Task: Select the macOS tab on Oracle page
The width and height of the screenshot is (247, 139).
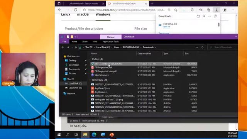Action: pyautogui.click(x=83, y=15)
